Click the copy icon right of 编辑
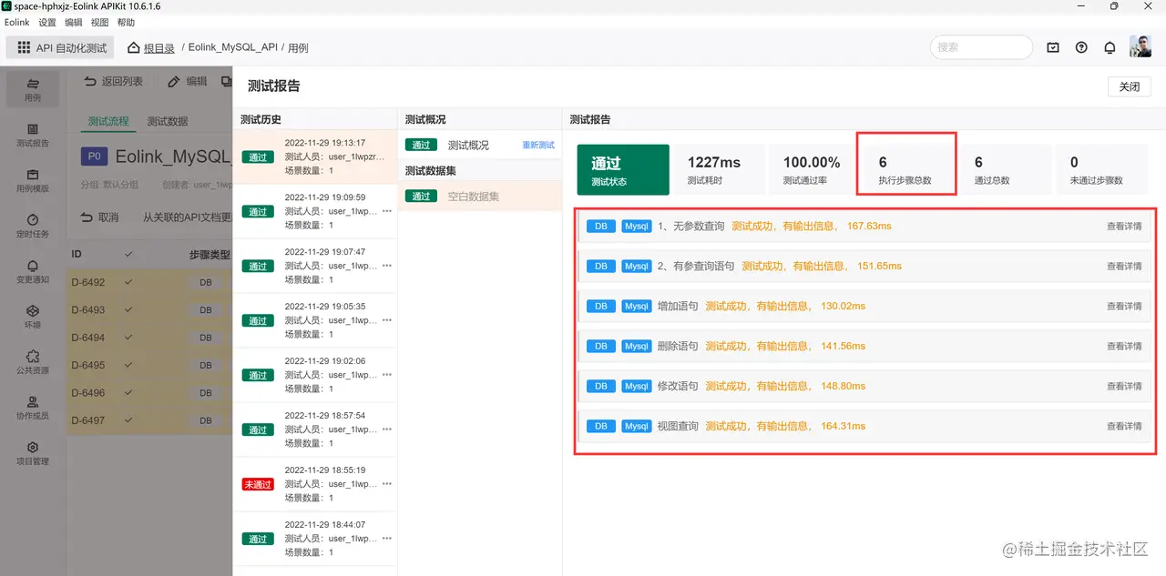1166x576 pixels. (x=226, y=81)
